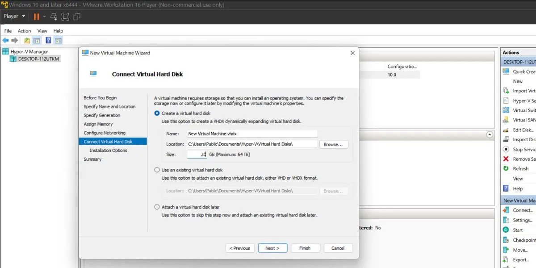
Task: Open the pause button dropdown arrow
Action: pos(46,16)
